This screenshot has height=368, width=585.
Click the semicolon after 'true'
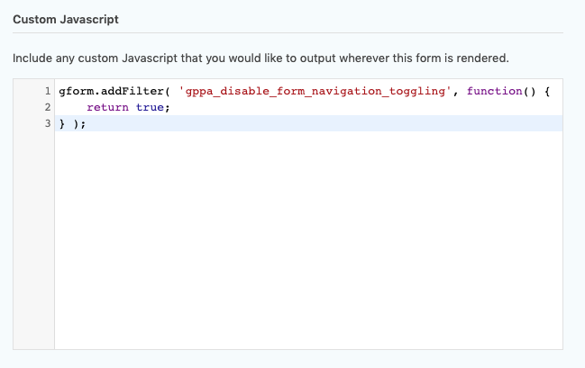[x=167, y=108]
